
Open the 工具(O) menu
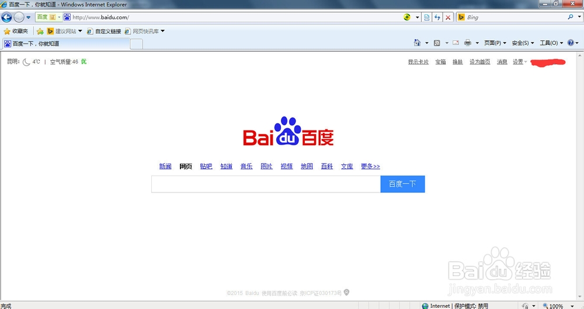(x=552, y=43)
